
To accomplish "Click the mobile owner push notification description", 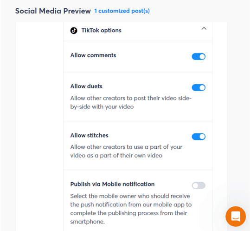I will [x=131, y=209].
